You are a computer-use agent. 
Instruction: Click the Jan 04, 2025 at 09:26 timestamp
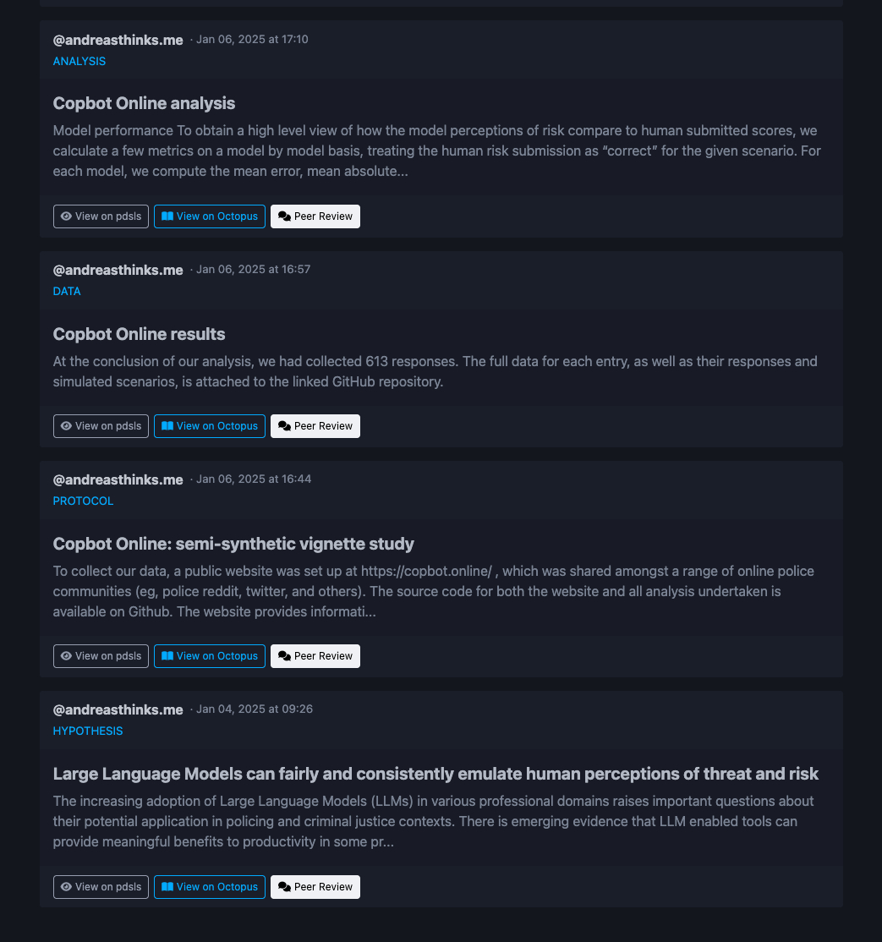[254, 709]
